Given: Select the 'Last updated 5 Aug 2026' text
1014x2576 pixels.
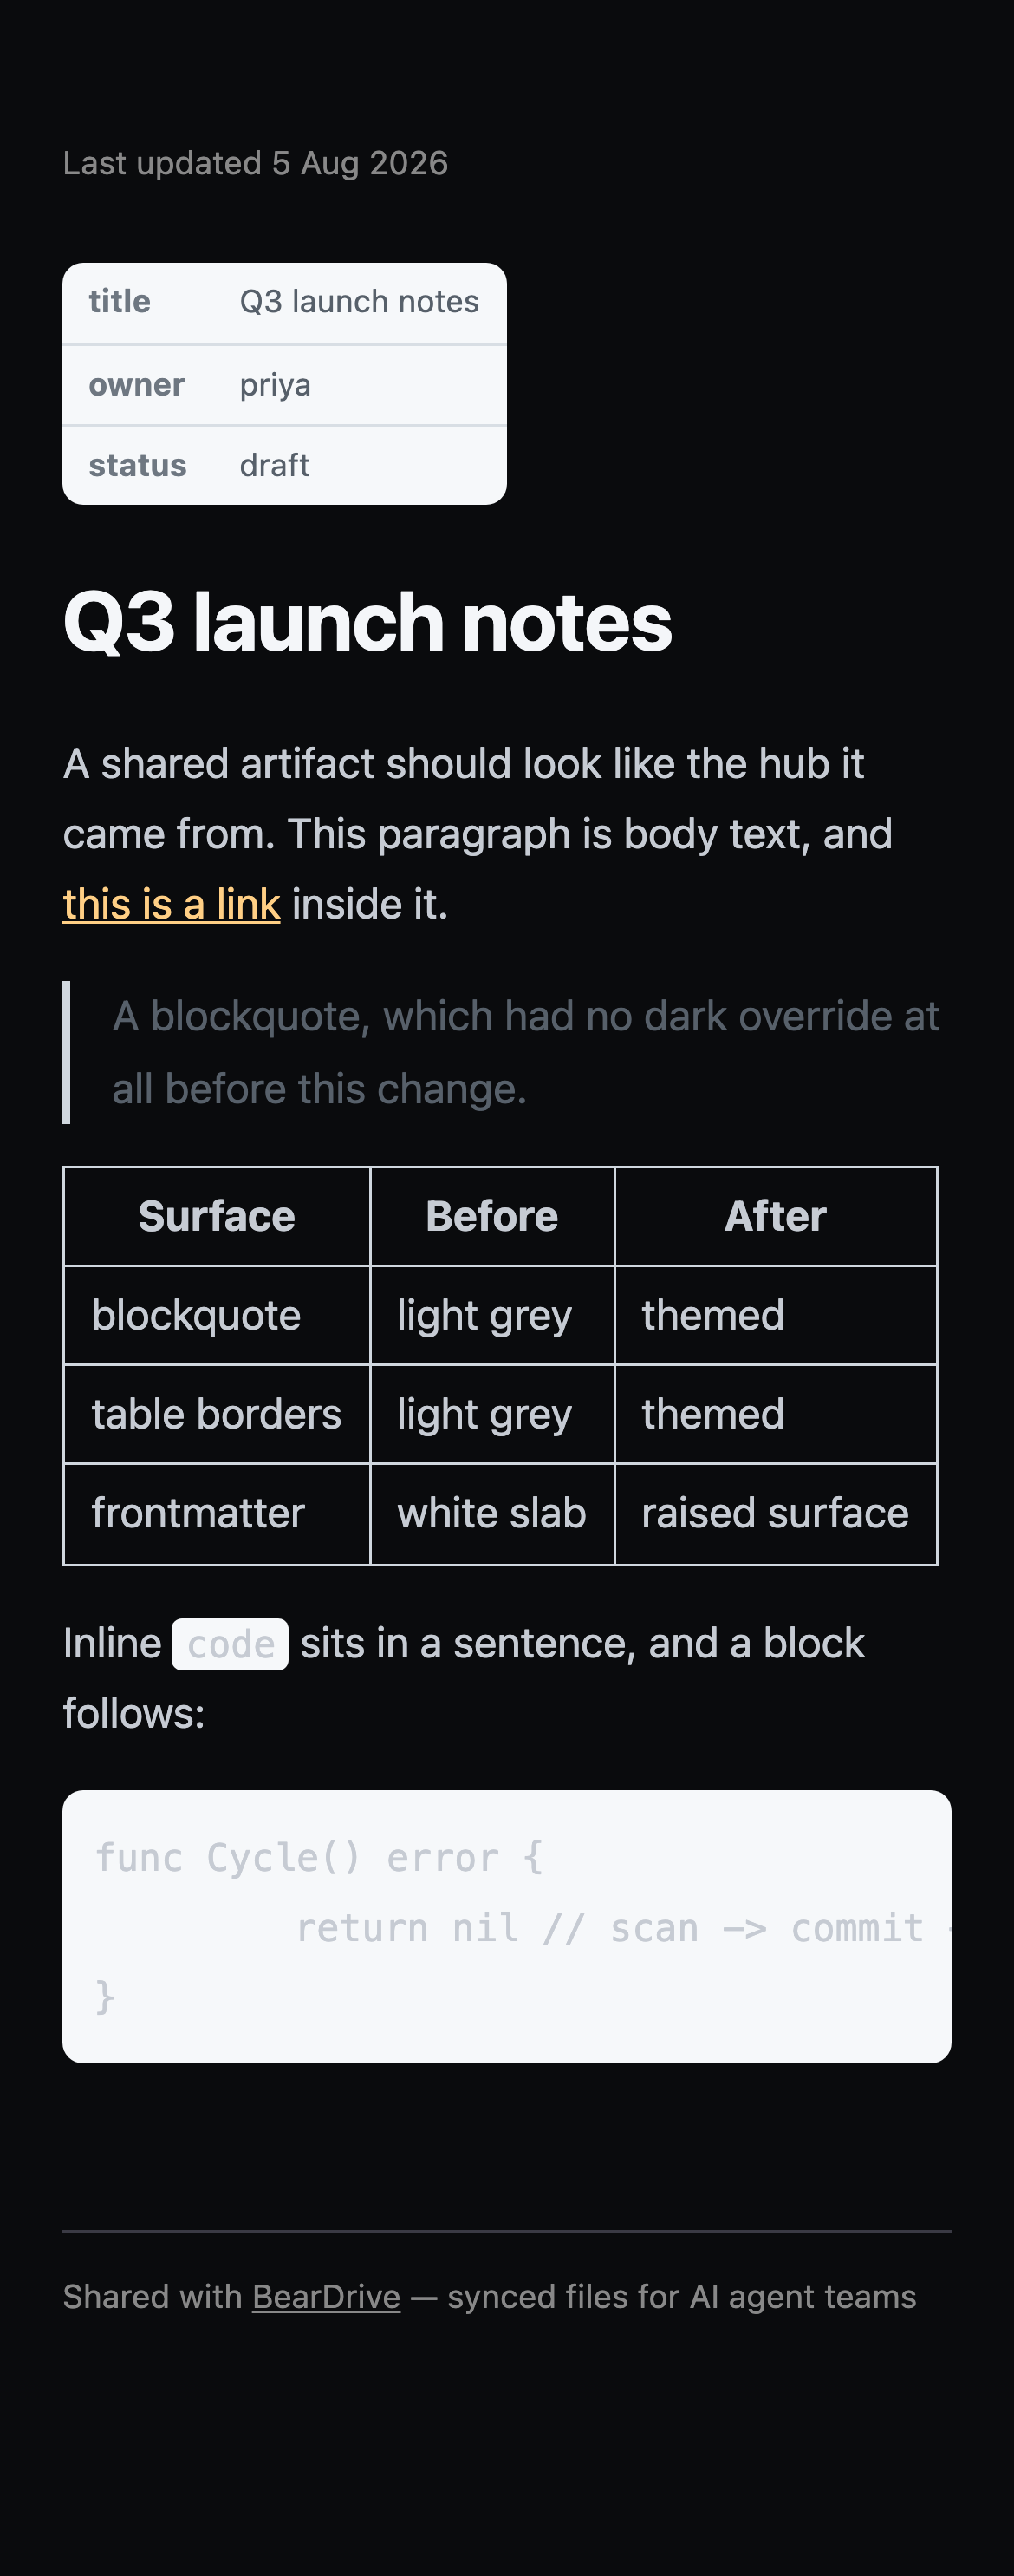Looking at the screenshot, I should (256, 163).
